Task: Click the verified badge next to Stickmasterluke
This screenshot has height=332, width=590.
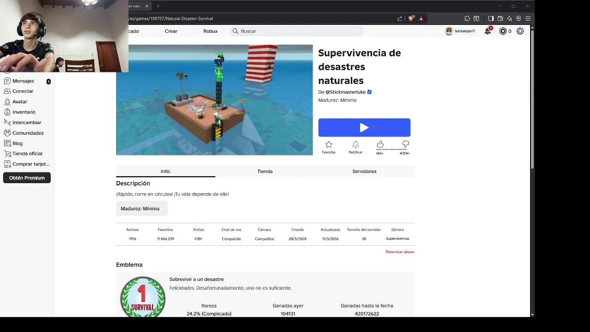Action: pyautogui.click(x=369, y=92)
